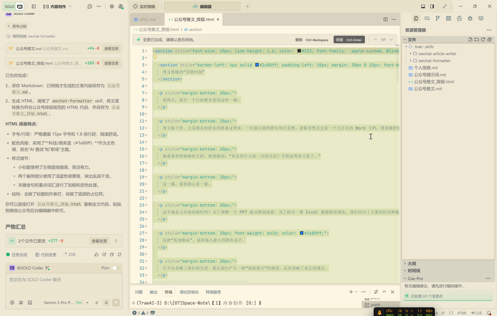Open the robot agent icon in side panel
Viewport: 497px width, 316px height.
pyautogui.click(x=459, y=18)
